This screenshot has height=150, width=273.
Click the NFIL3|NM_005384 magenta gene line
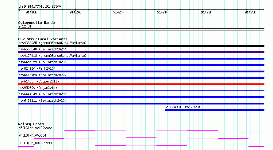pos(141,138)
